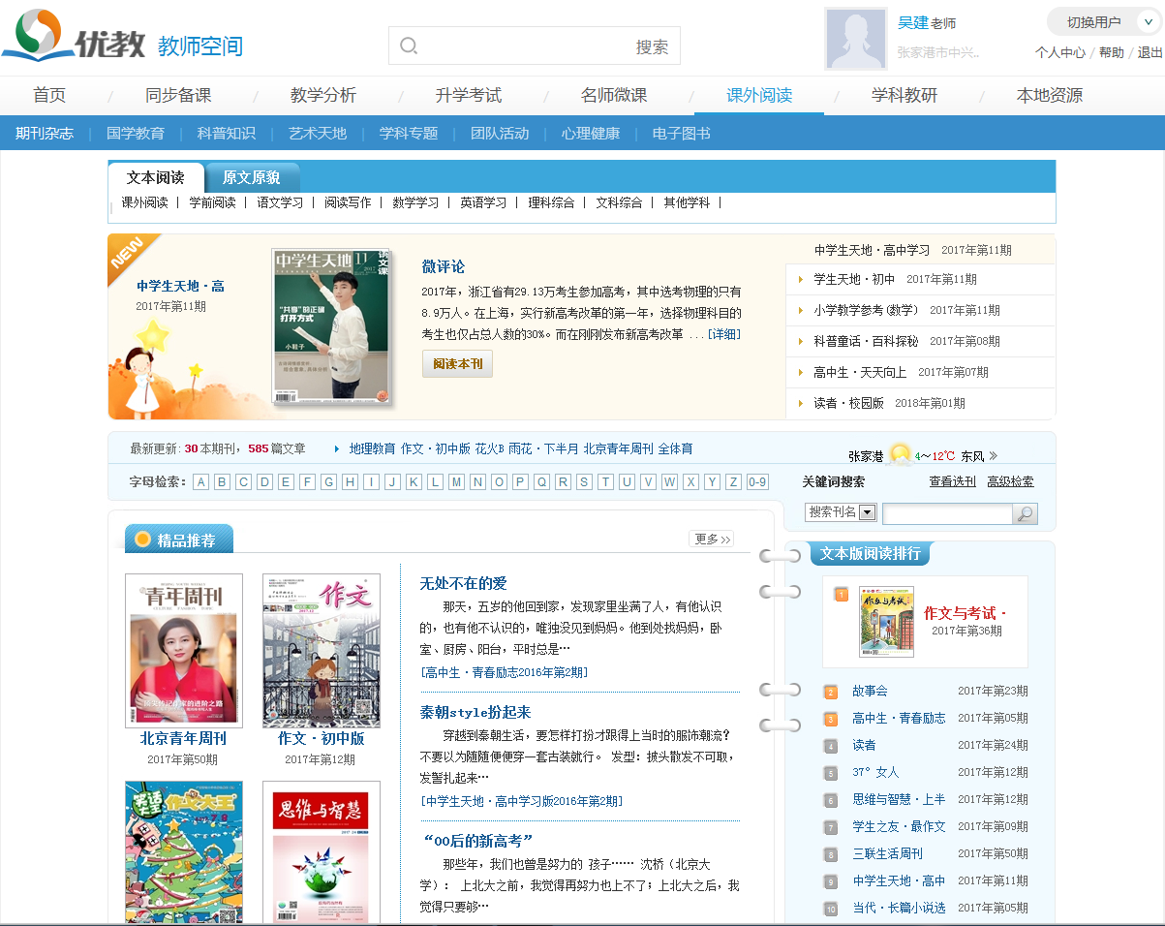Switch to the 原文原貌 tab
This screenshot has height=926, width=1165.
pos(251,177)
